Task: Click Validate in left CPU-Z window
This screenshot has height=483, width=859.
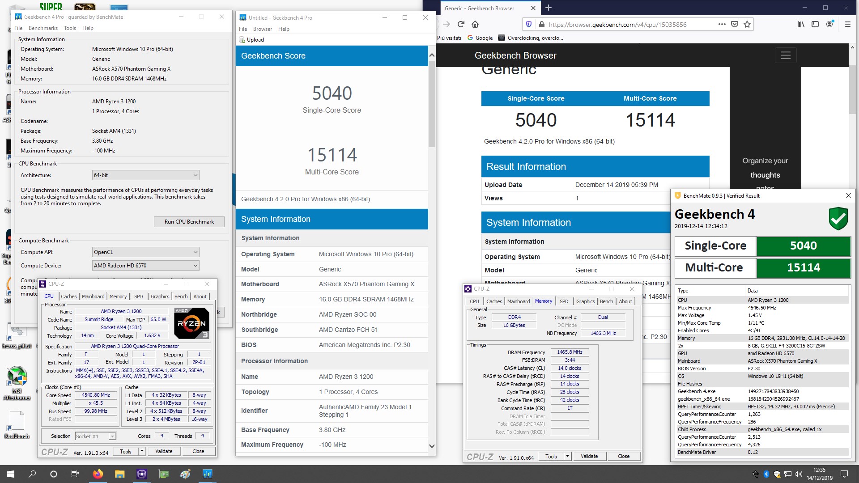Action: point(164,451)
